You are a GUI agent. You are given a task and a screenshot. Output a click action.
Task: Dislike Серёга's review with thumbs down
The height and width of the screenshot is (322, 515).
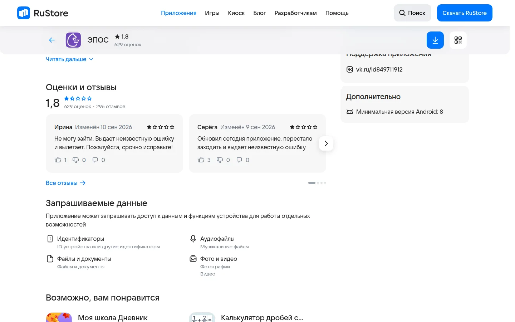click(x=220, y=160)
